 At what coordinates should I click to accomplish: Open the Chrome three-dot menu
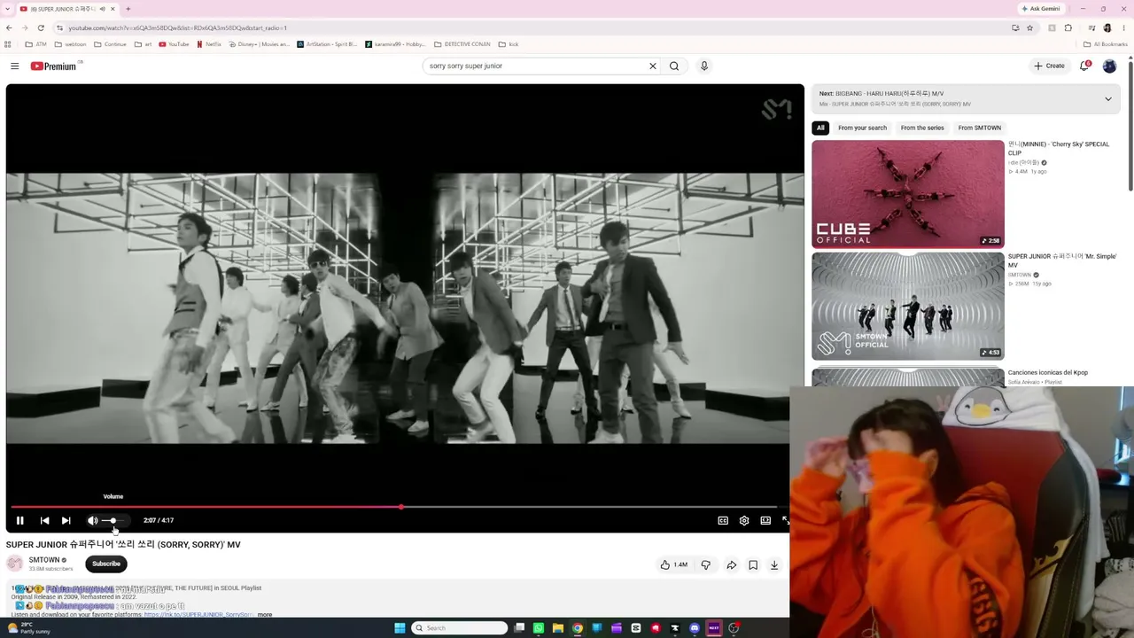1124,27
